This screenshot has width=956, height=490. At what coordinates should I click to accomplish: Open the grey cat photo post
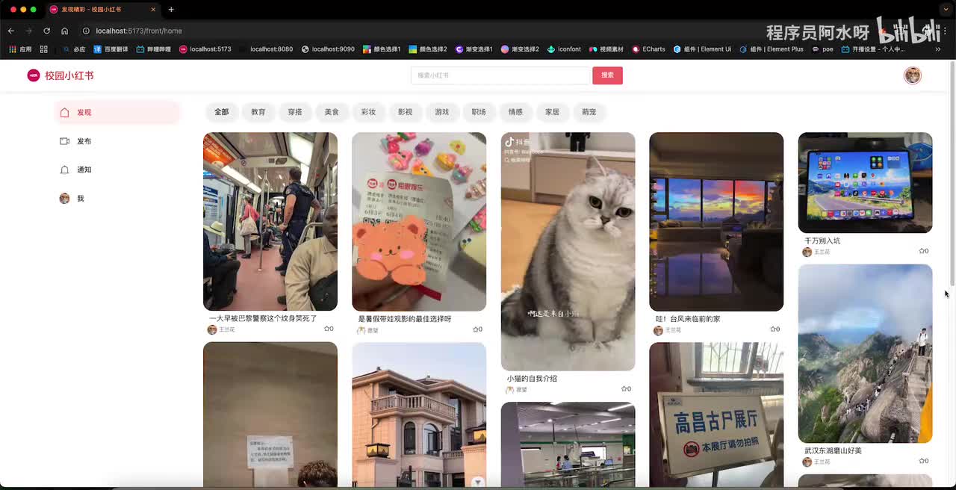568,251
